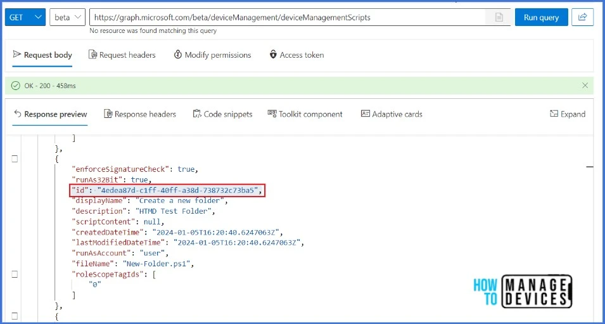The width and height of the screenshot is (605, 324).
Task: Open the GET HTTP method dropdown
Action: pyautogui.click(x=25, y=17)
